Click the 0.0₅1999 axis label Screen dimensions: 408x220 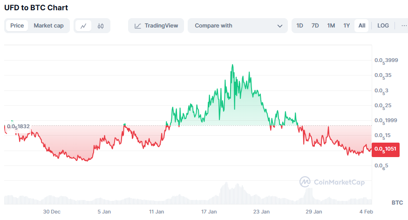[x=386, y=121]
